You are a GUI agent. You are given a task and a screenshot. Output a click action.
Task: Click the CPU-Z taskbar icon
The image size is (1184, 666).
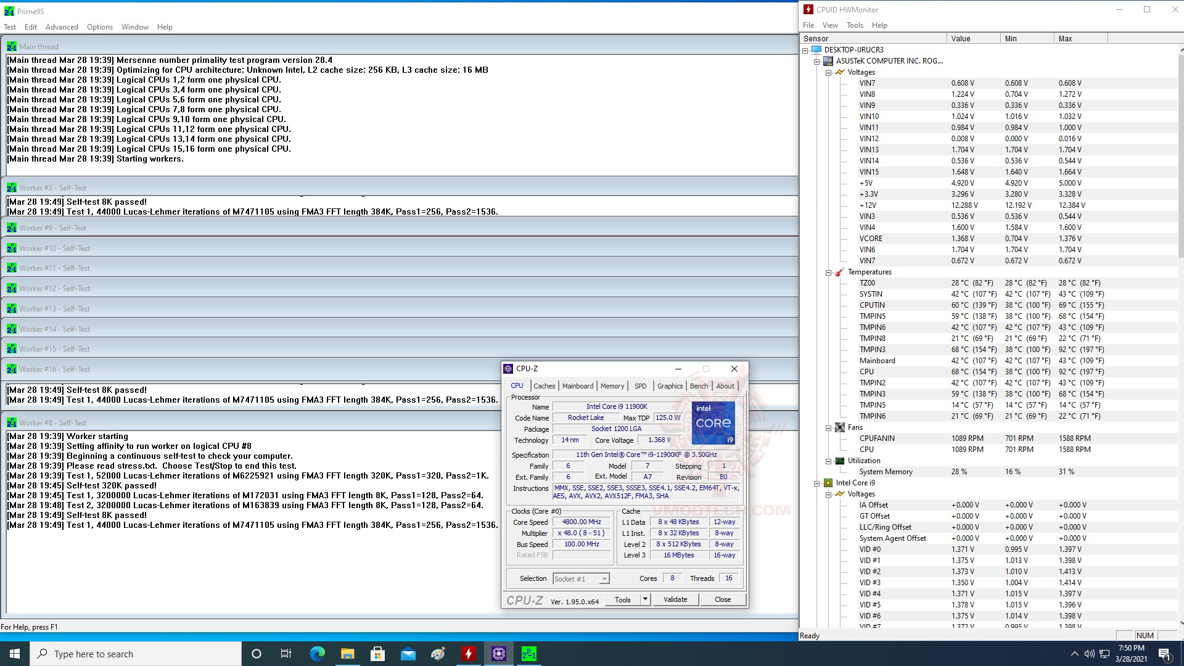point(499,654)
